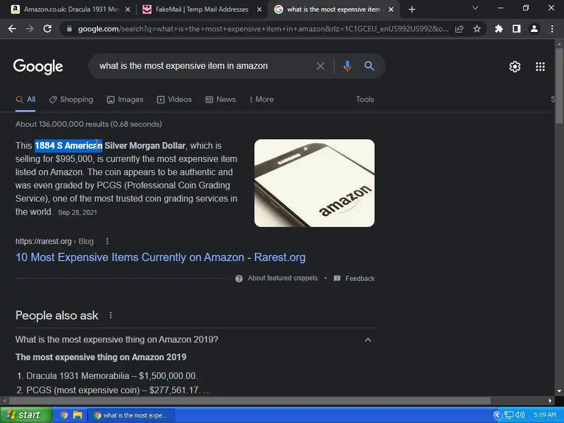Select the Chrome taskbar window button

coord(131,415)
